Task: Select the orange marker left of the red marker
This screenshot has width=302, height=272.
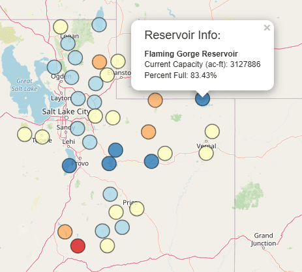Action: pos(65,232)
